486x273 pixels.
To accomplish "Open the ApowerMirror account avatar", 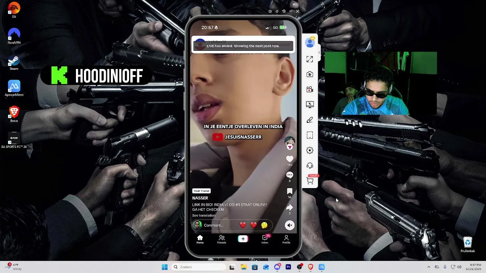I will pos(310,42).
